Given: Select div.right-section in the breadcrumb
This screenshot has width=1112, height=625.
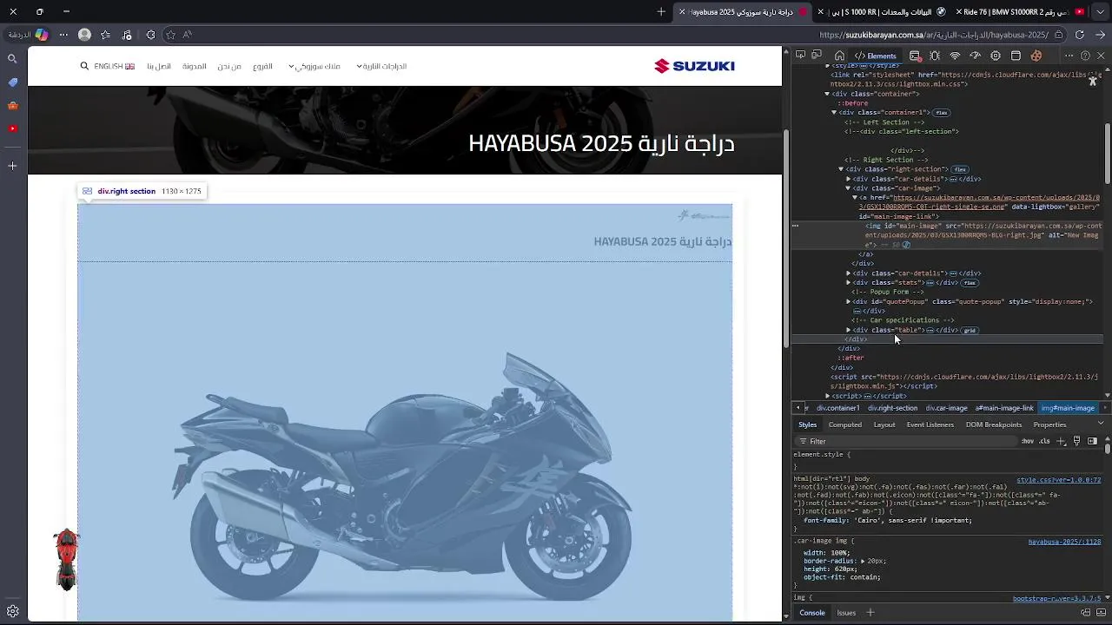Looking at the screenshot, I should [x=892, y=408].
